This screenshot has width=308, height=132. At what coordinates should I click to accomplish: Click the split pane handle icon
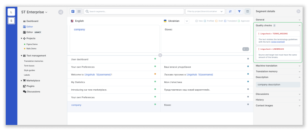pos(160,55)
